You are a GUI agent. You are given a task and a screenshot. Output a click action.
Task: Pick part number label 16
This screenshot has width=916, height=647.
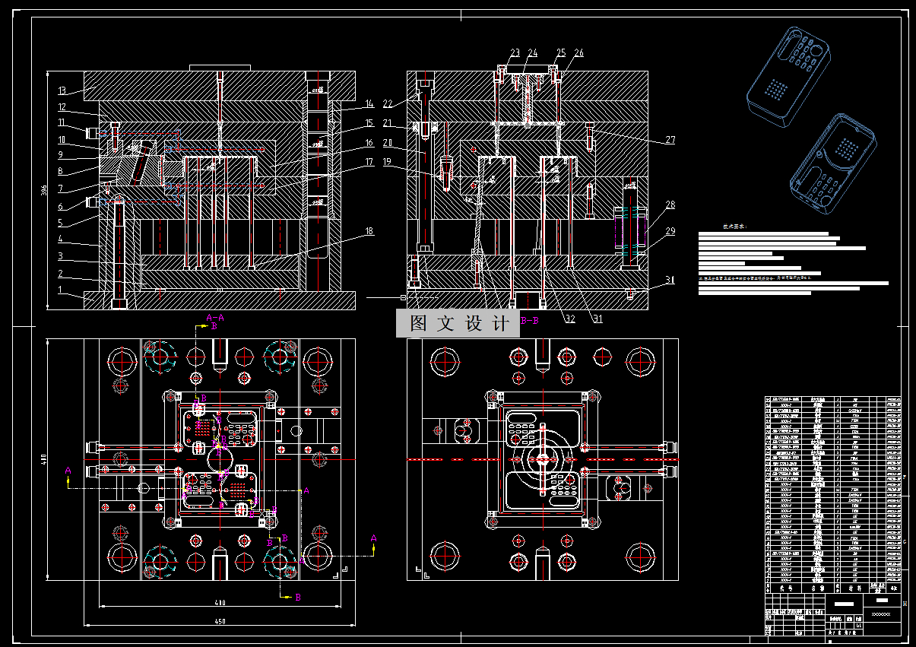pos(369,143)
